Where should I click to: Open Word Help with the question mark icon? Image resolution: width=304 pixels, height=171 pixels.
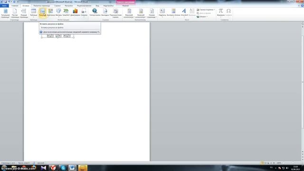click(302, 6)
